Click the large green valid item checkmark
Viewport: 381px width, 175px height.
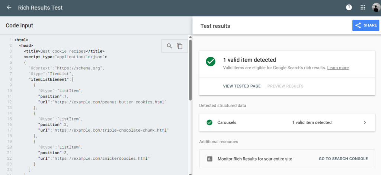(x=211, y=62)
